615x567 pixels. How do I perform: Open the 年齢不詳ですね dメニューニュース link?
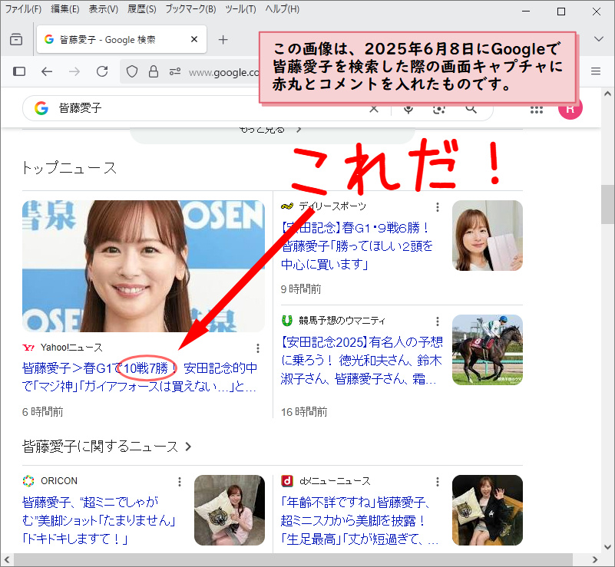(x=359, y=520)
